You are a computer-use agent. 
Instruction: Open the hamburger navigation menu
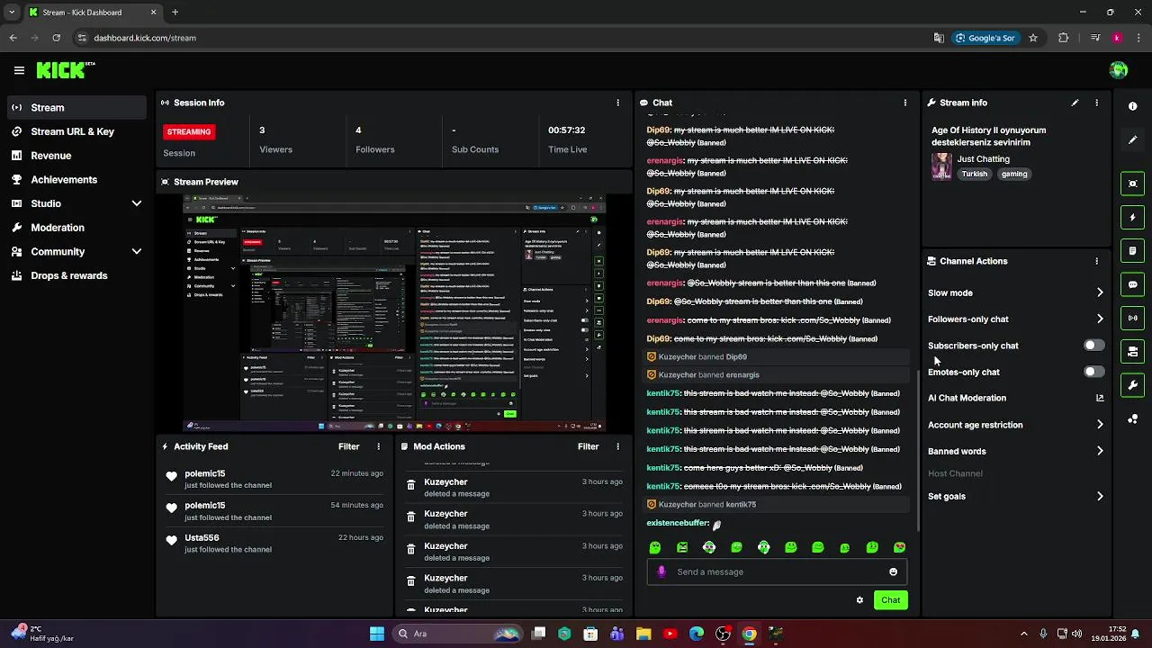19,70
